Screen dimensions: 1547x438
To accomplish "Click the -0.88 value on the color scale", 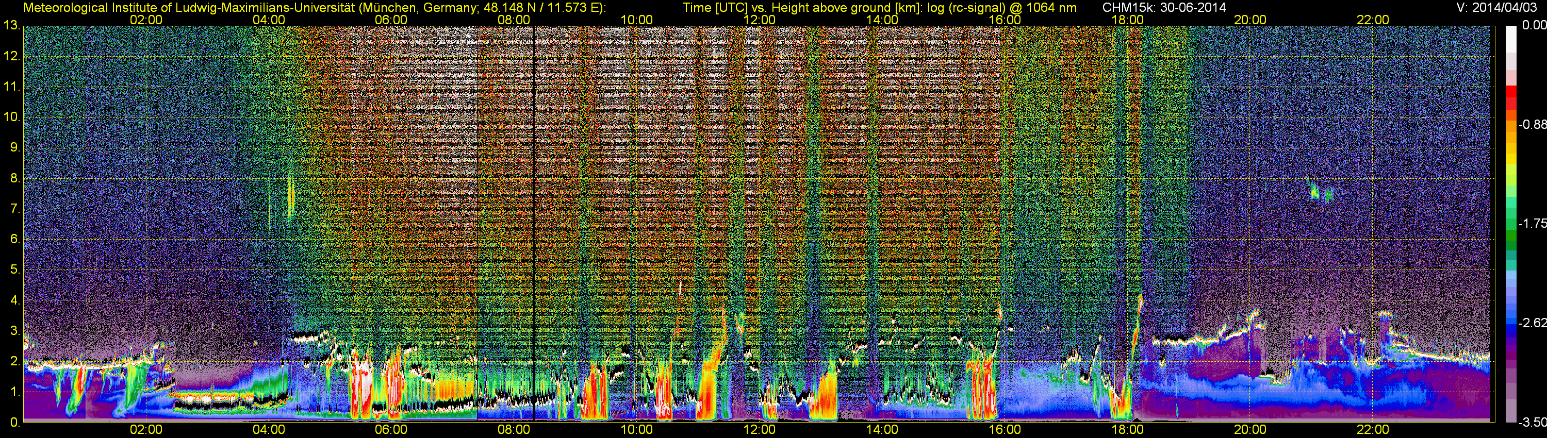I will [1532, 125].
